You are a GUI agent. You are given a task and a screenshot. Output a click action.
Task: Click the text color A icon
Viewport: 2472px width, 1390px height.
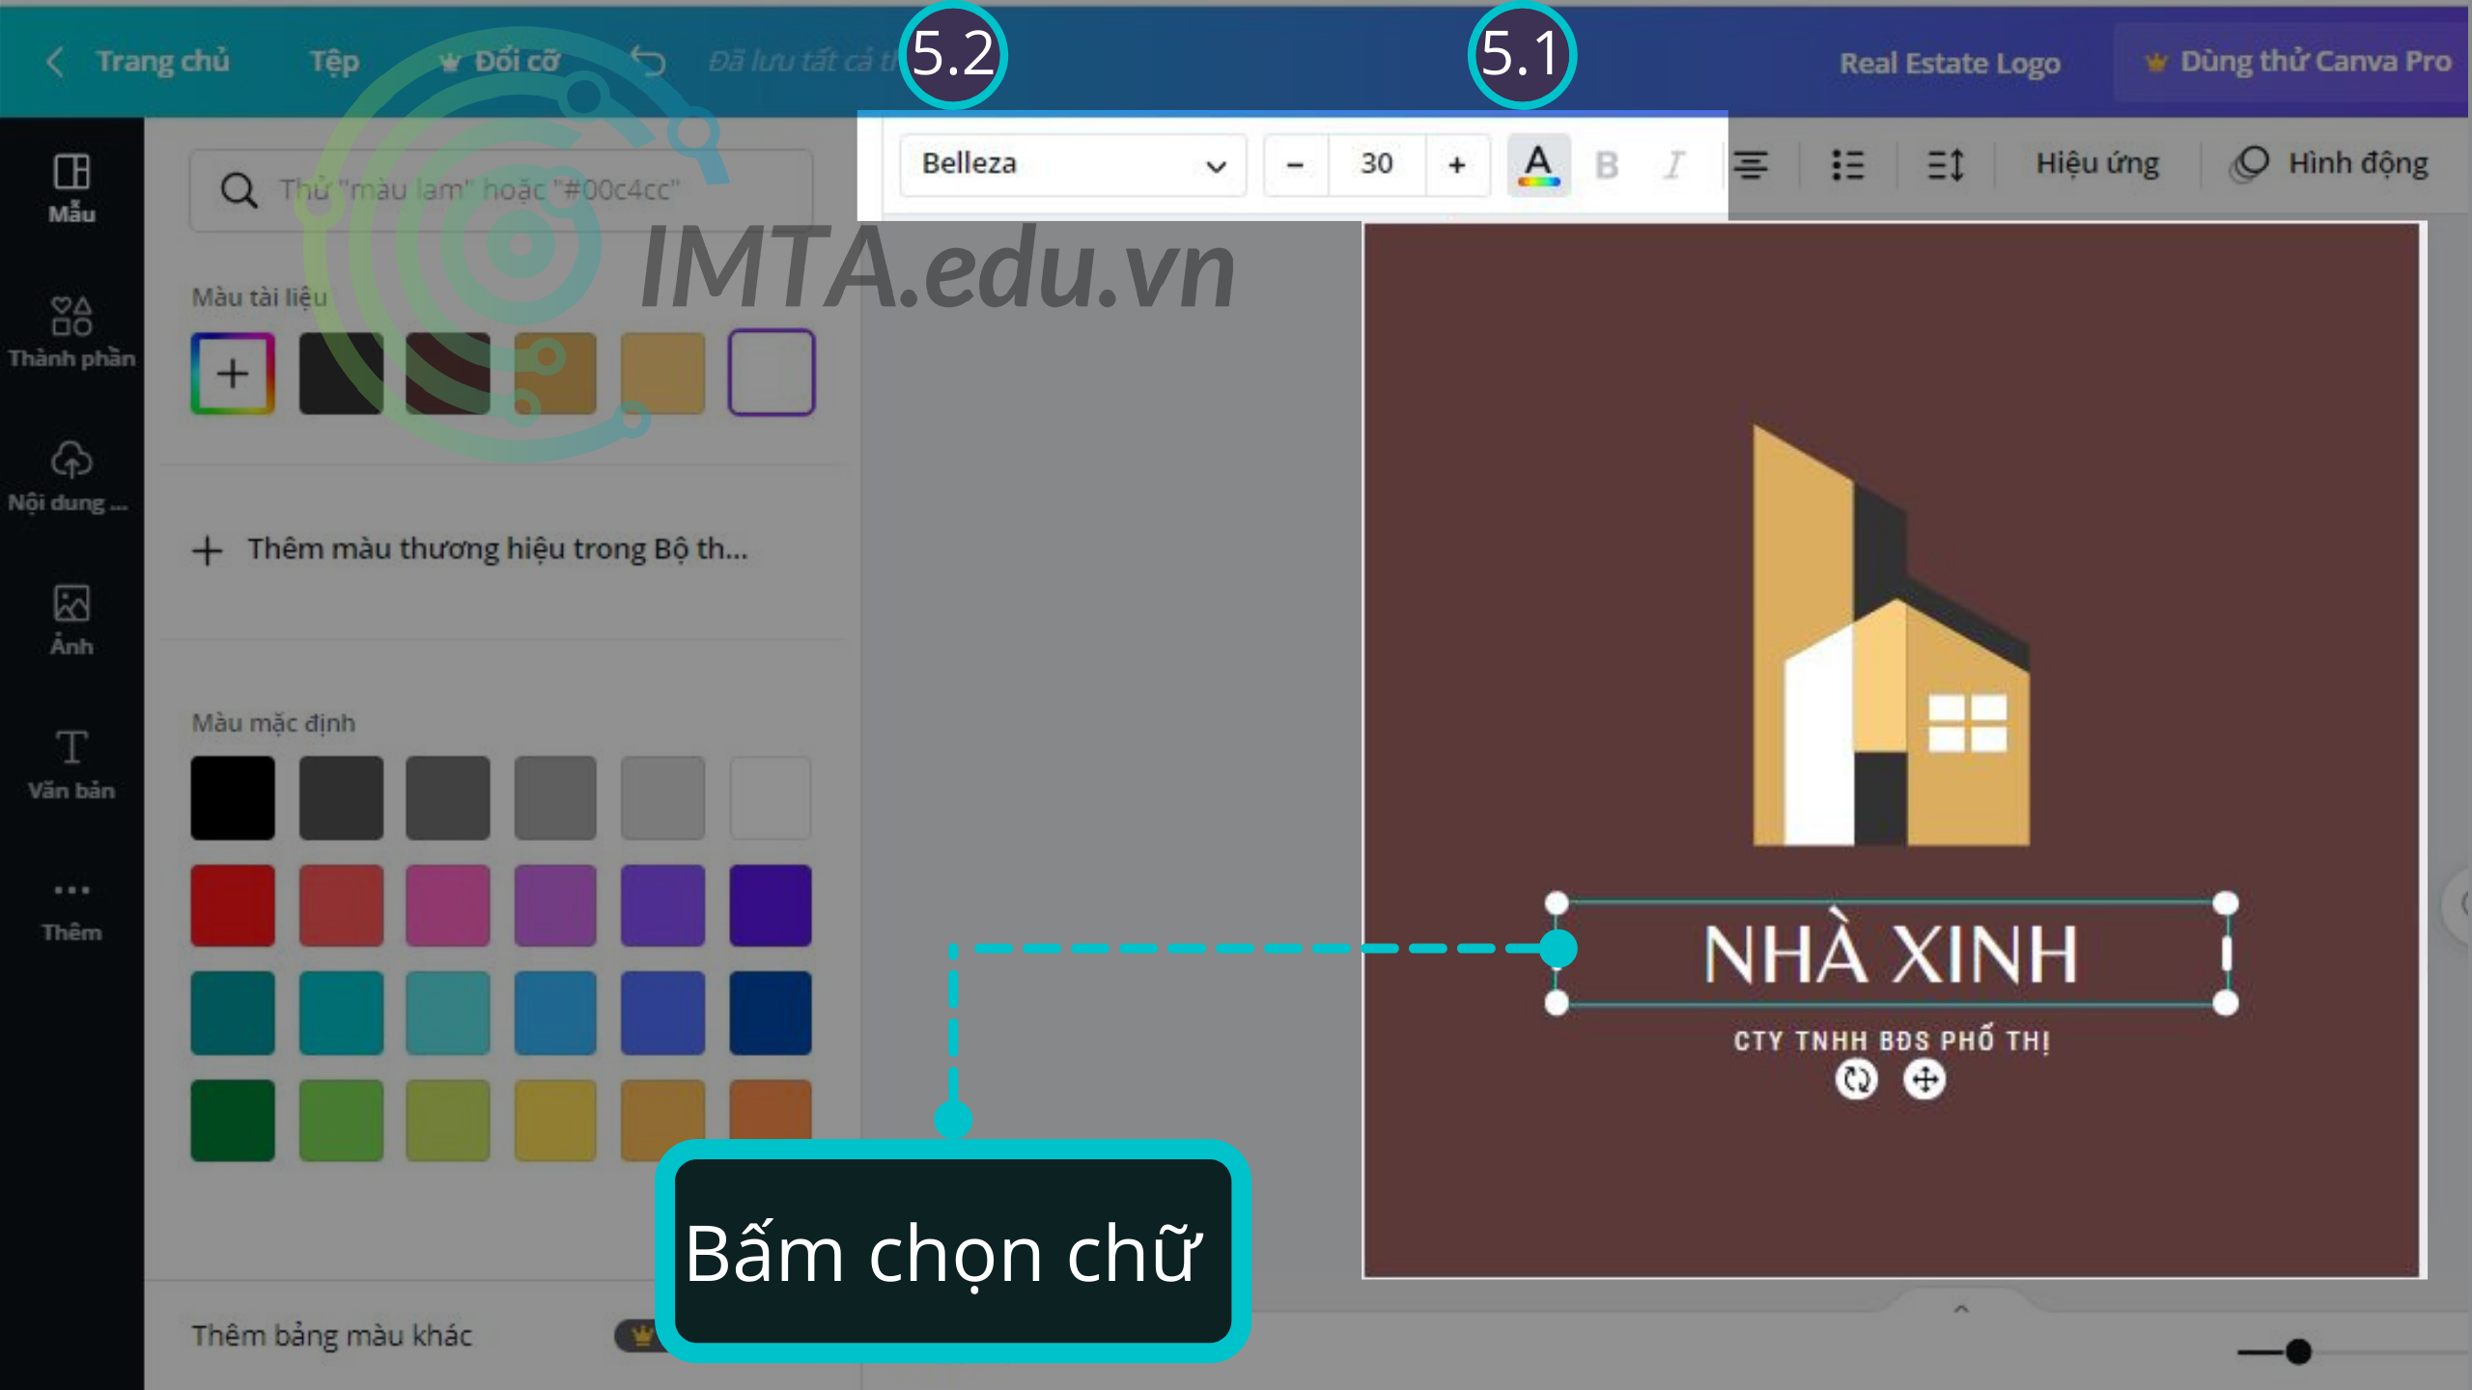(1538, 165)
